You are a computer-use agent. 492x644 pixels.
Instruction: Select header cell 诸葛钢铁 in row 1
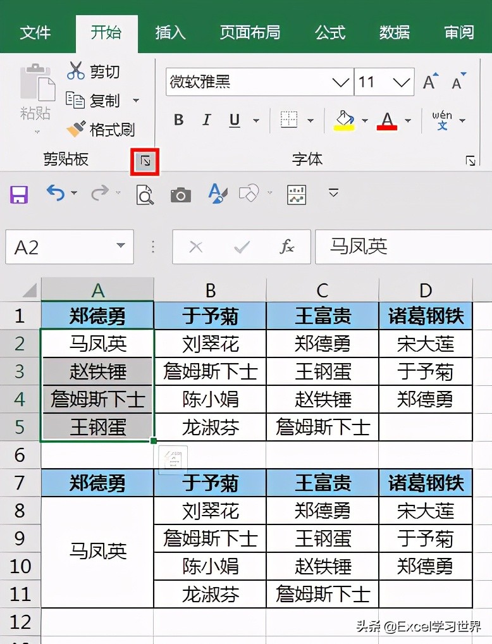click(426, 316)
